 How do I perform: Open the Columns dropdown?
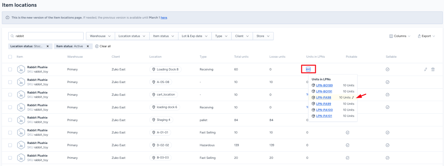click(x=400, y=36)
